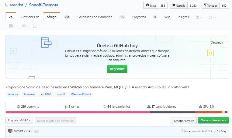Open the 219 commits link
This screenshot has height=138, width=232.
pyautogui.click(x=28, y=107)
